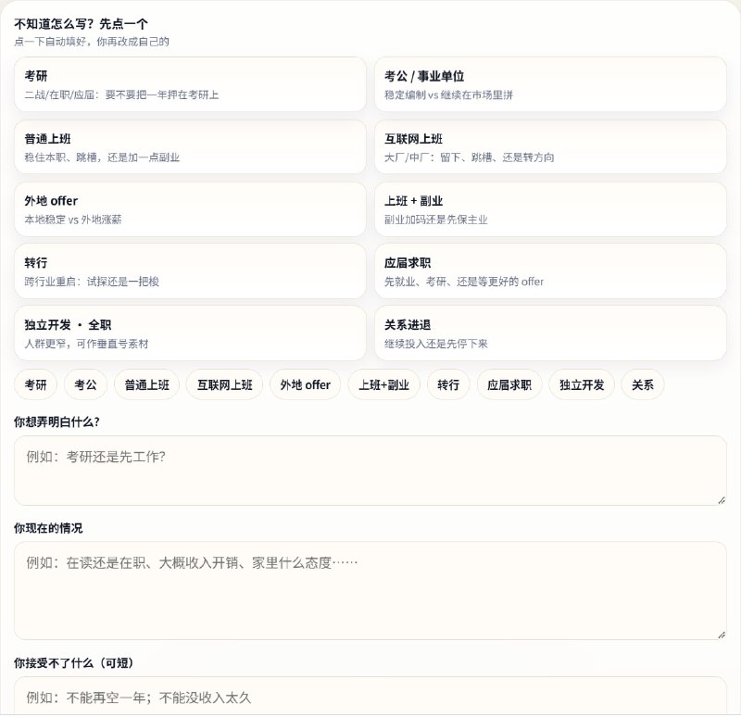Pick the 外地 offer template card
The height and width of the screenshot is (717, 741).
tap(190, 209)
